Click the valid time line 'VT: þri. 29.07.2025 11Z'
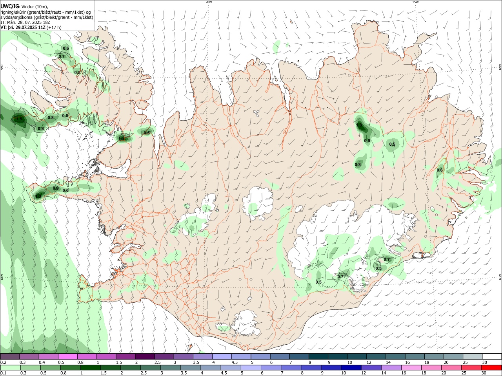 pyautogui.click(x=23, y=27)
